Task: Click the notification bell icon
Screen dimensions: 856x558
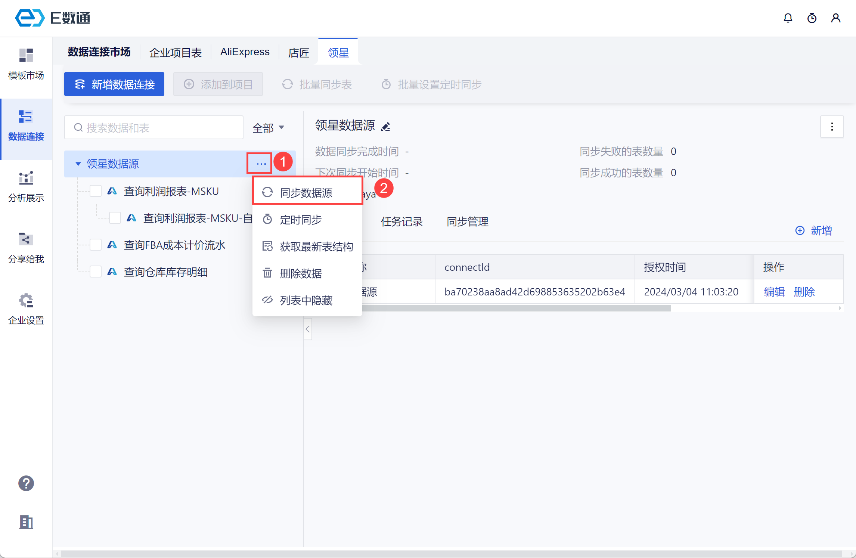Action: point(788,18)
